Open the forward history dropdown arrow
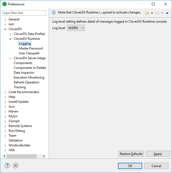 point(162,13)
